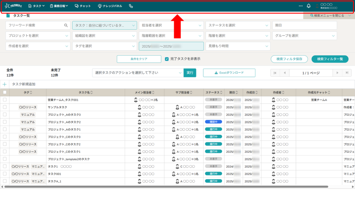The image size is (355, 200).
Task: Click the MEMBER-S logo icon
Action: [13, 6]
